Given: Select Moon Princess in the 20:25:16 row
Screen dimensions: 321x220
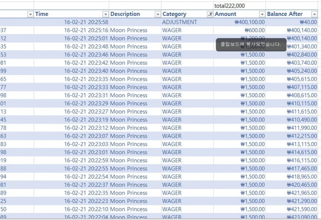Looking at the screenshot, I should (x=135, y=30).
